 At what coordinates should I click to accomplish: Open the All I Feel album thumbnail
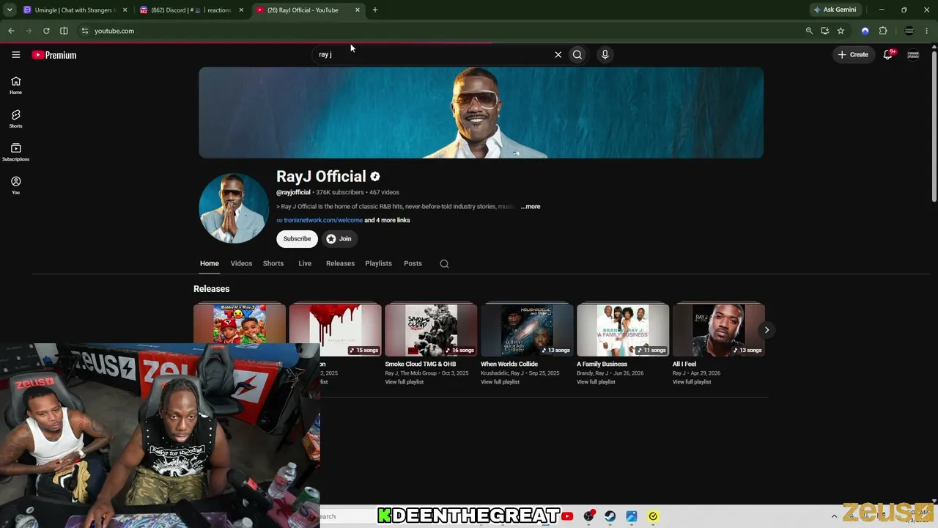[x=719, y=329]
